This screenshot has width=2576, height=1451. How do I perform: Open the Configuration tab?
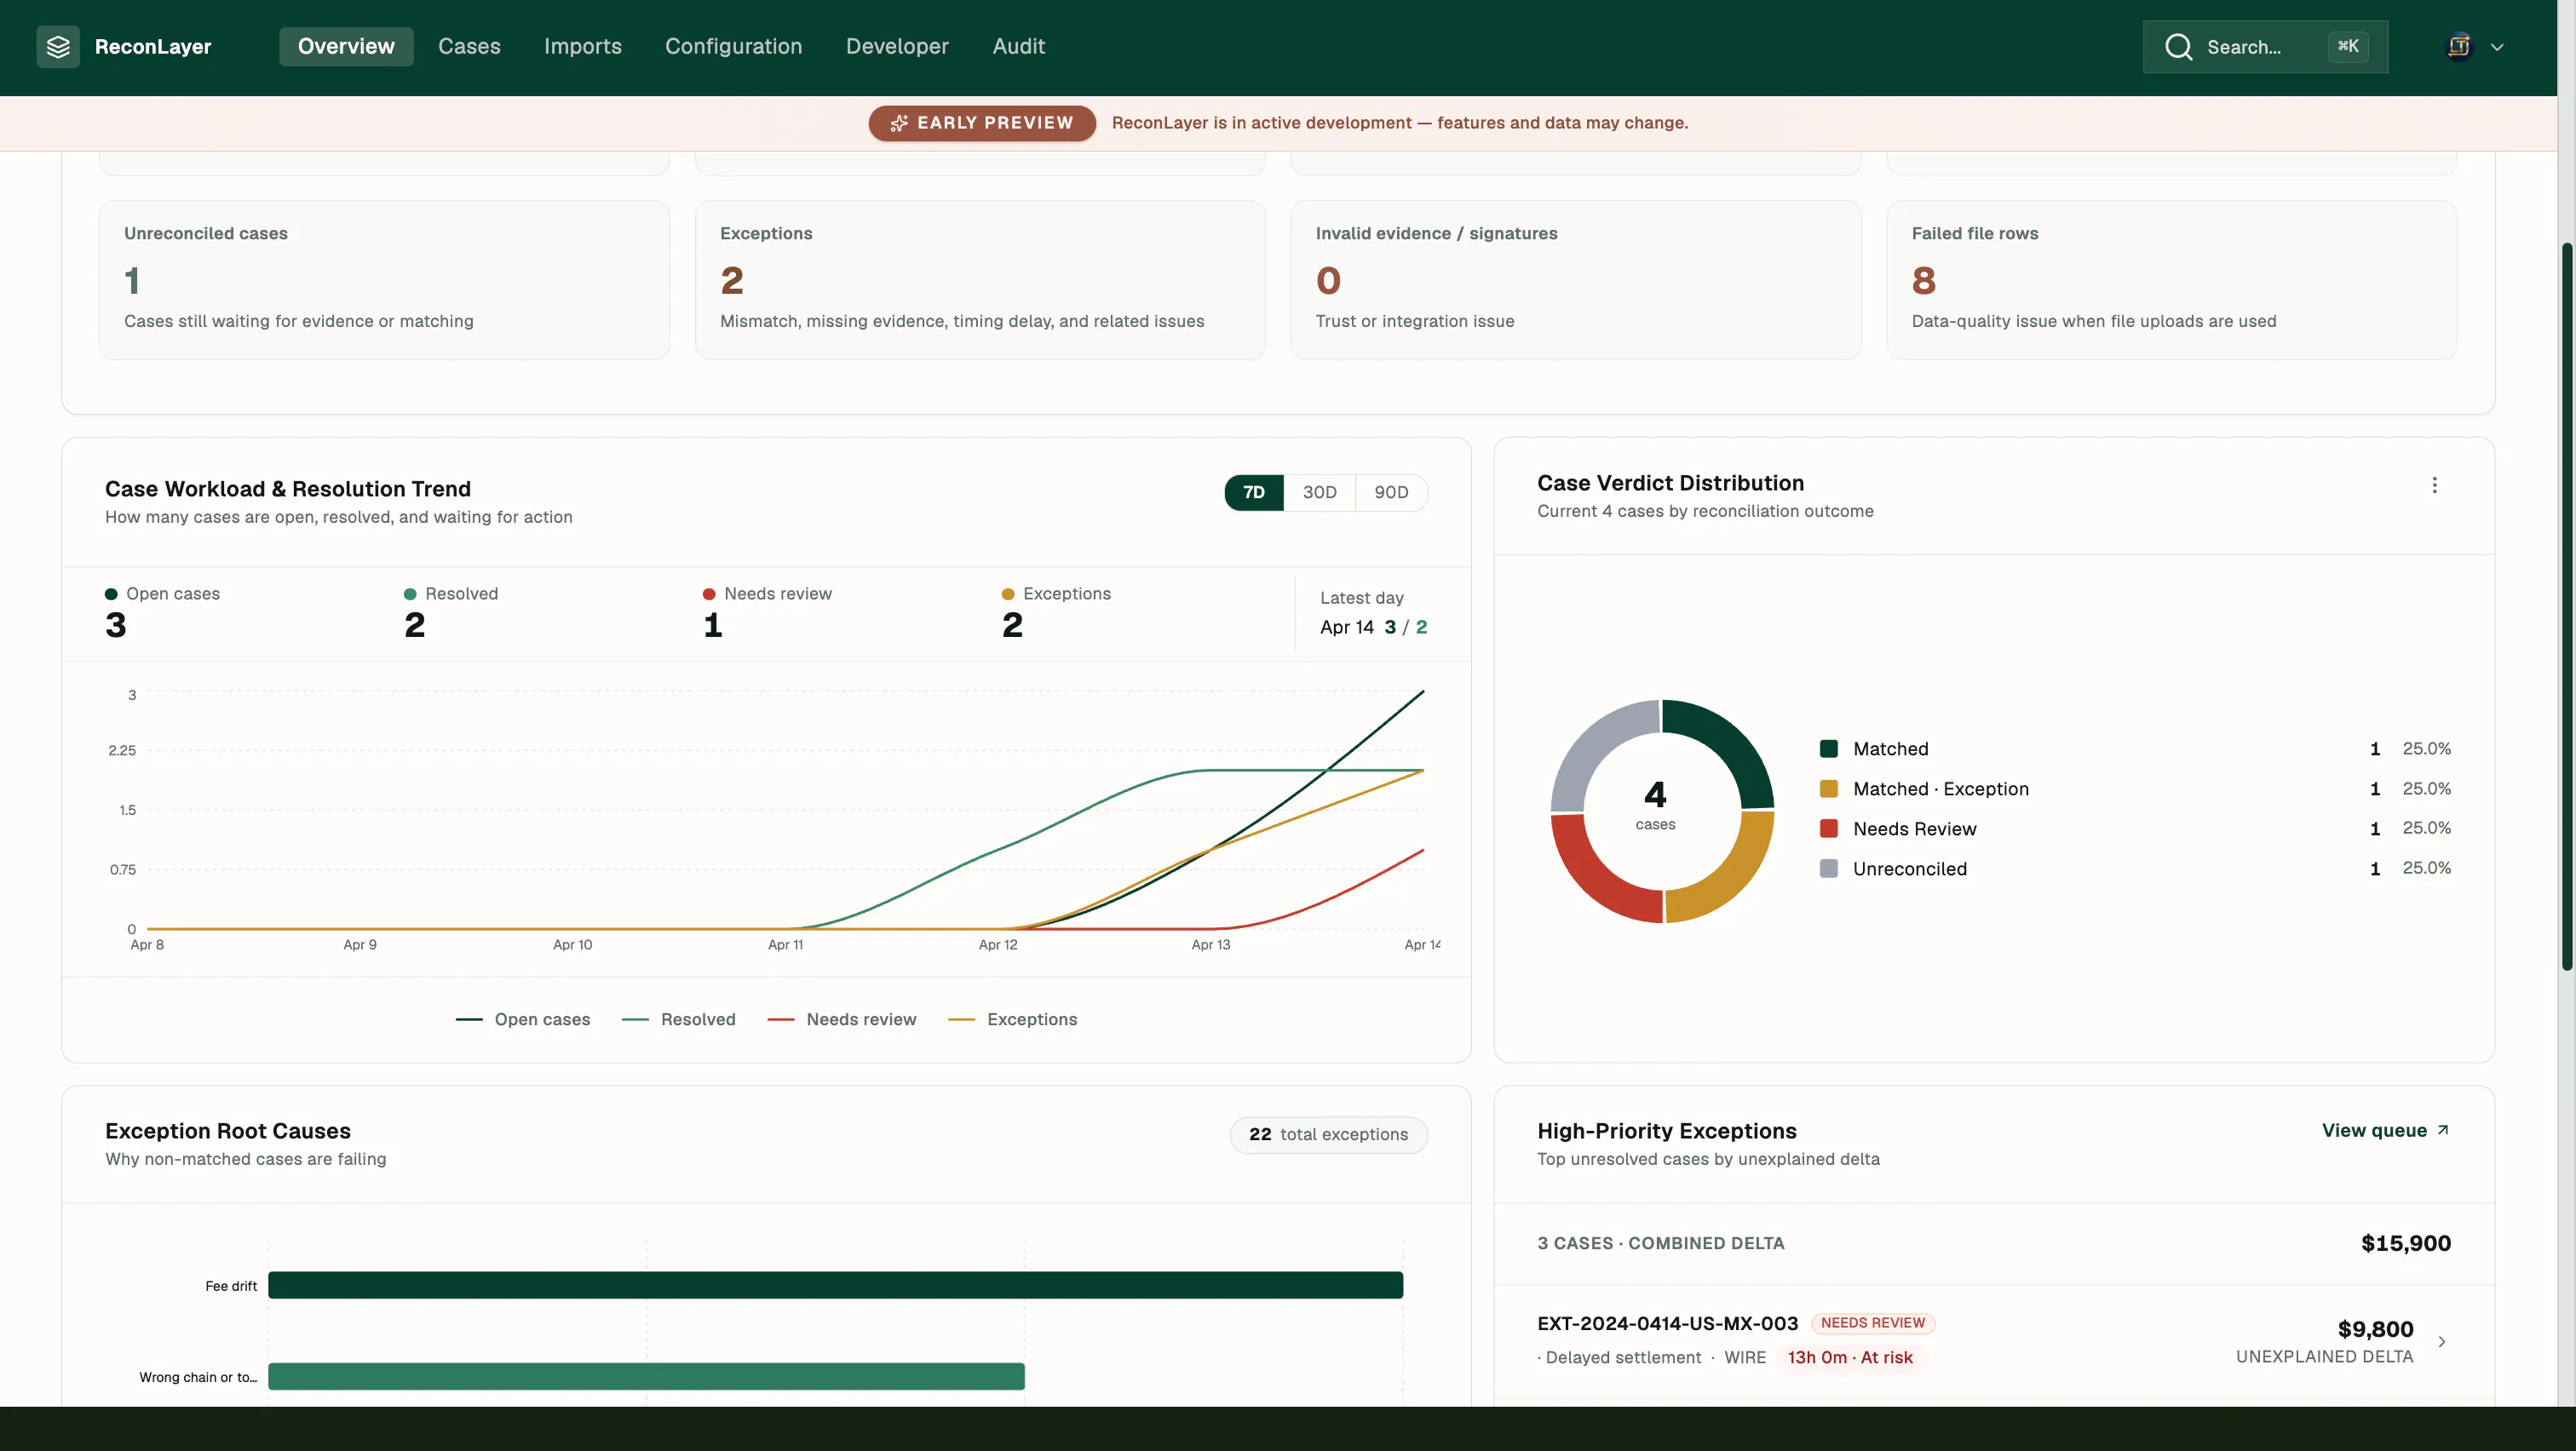734,47
